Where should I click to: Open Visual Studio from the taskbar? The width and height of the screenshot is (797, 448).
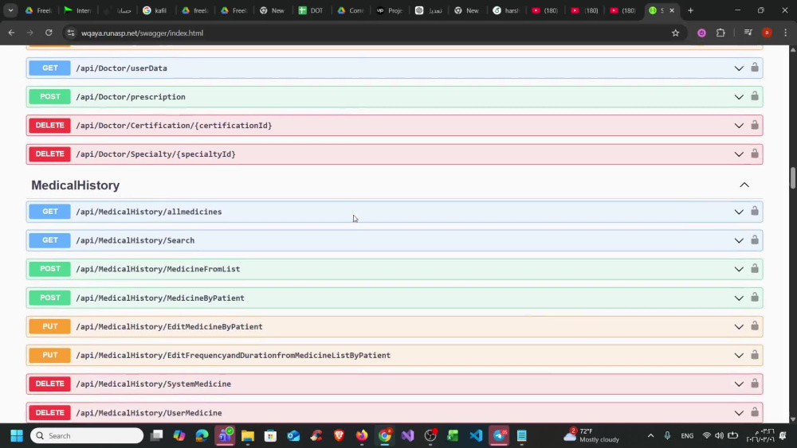tap(407, 435)
